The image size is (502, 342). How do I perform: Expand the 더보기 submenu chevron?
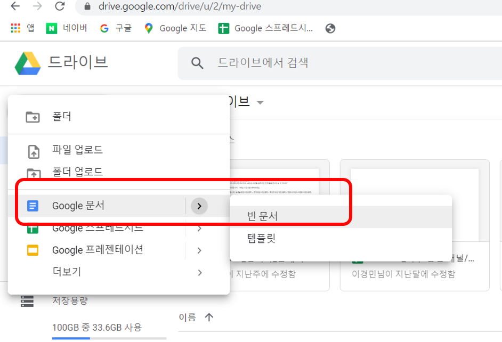pos(200,273)
